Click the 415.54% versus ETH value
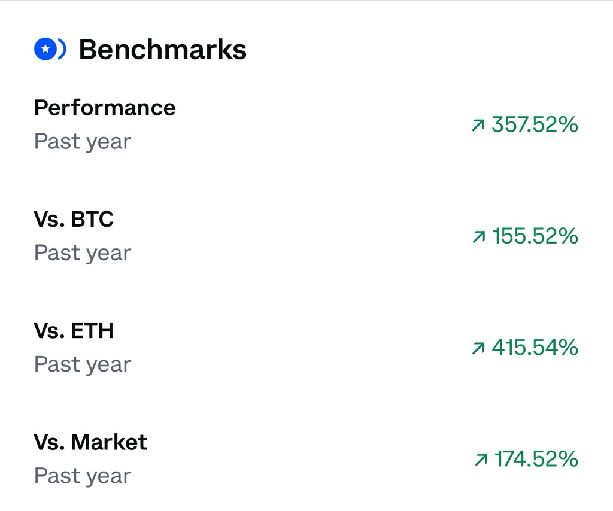The height and width of the screenshot is (511, 613). (x=535, y=347)
